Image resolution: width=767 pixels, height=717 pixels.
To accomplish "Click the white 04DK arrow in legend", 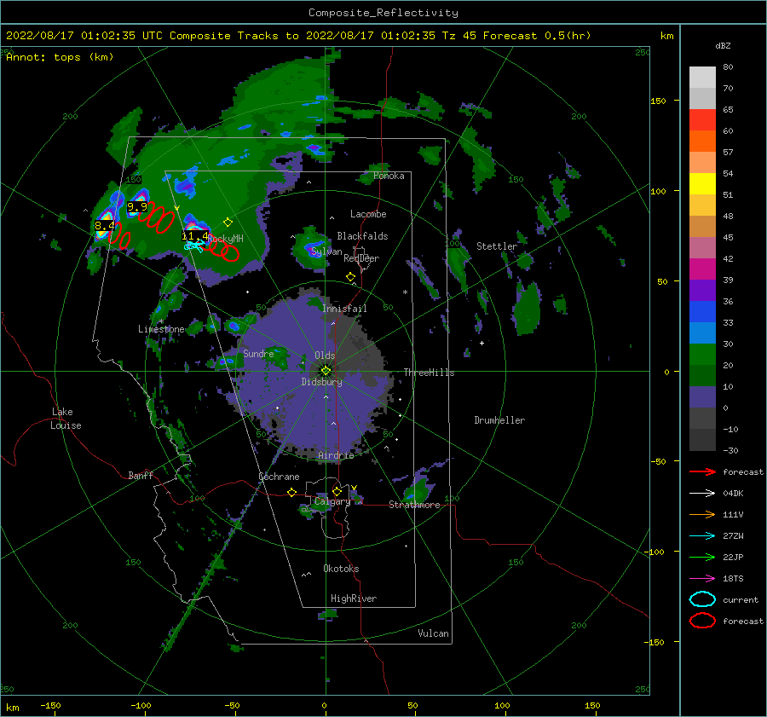I will [x=702, y=494].
